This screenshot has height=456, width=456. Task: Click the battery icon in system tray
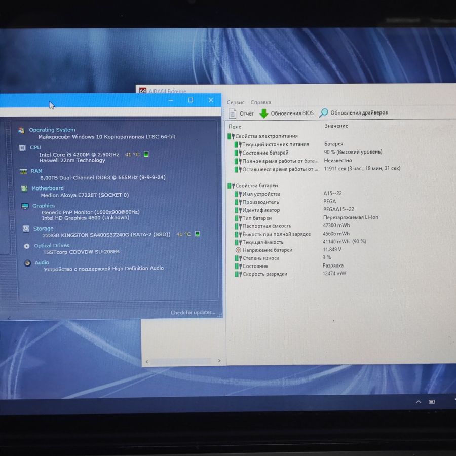pyautogui.click(x=432, y=402)
